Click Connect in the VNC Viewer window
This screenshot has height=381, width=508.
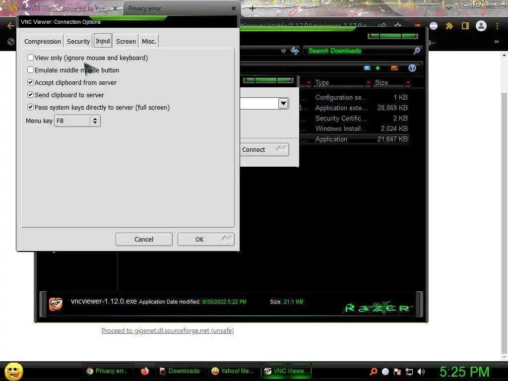click(x=264, y=149)
